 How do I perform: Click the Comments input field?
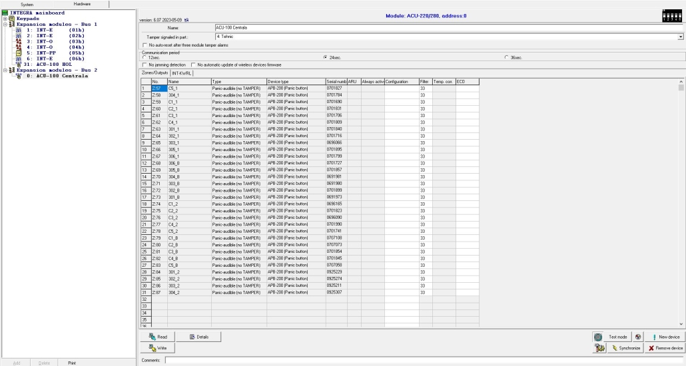[424, 360]
